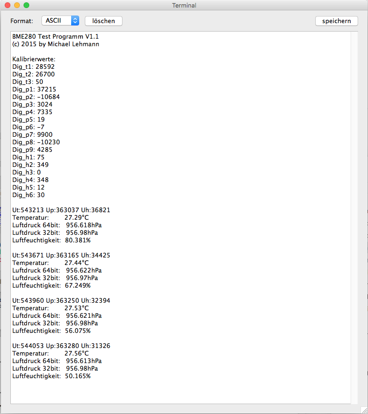Click the 'Dig_p3: 3024' line
Image resolution: width=368 pixels, height=414 pixels.
[x=32, y=105]
